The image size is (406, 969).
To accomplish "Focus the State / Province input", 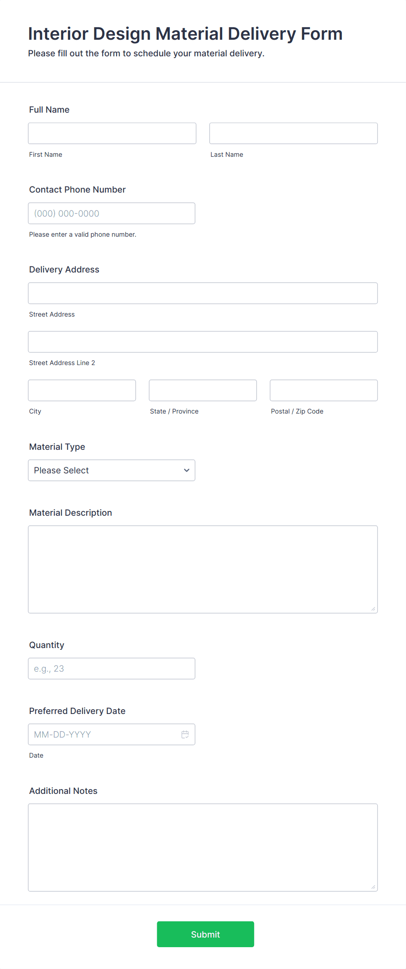I will tap(202, 390).
